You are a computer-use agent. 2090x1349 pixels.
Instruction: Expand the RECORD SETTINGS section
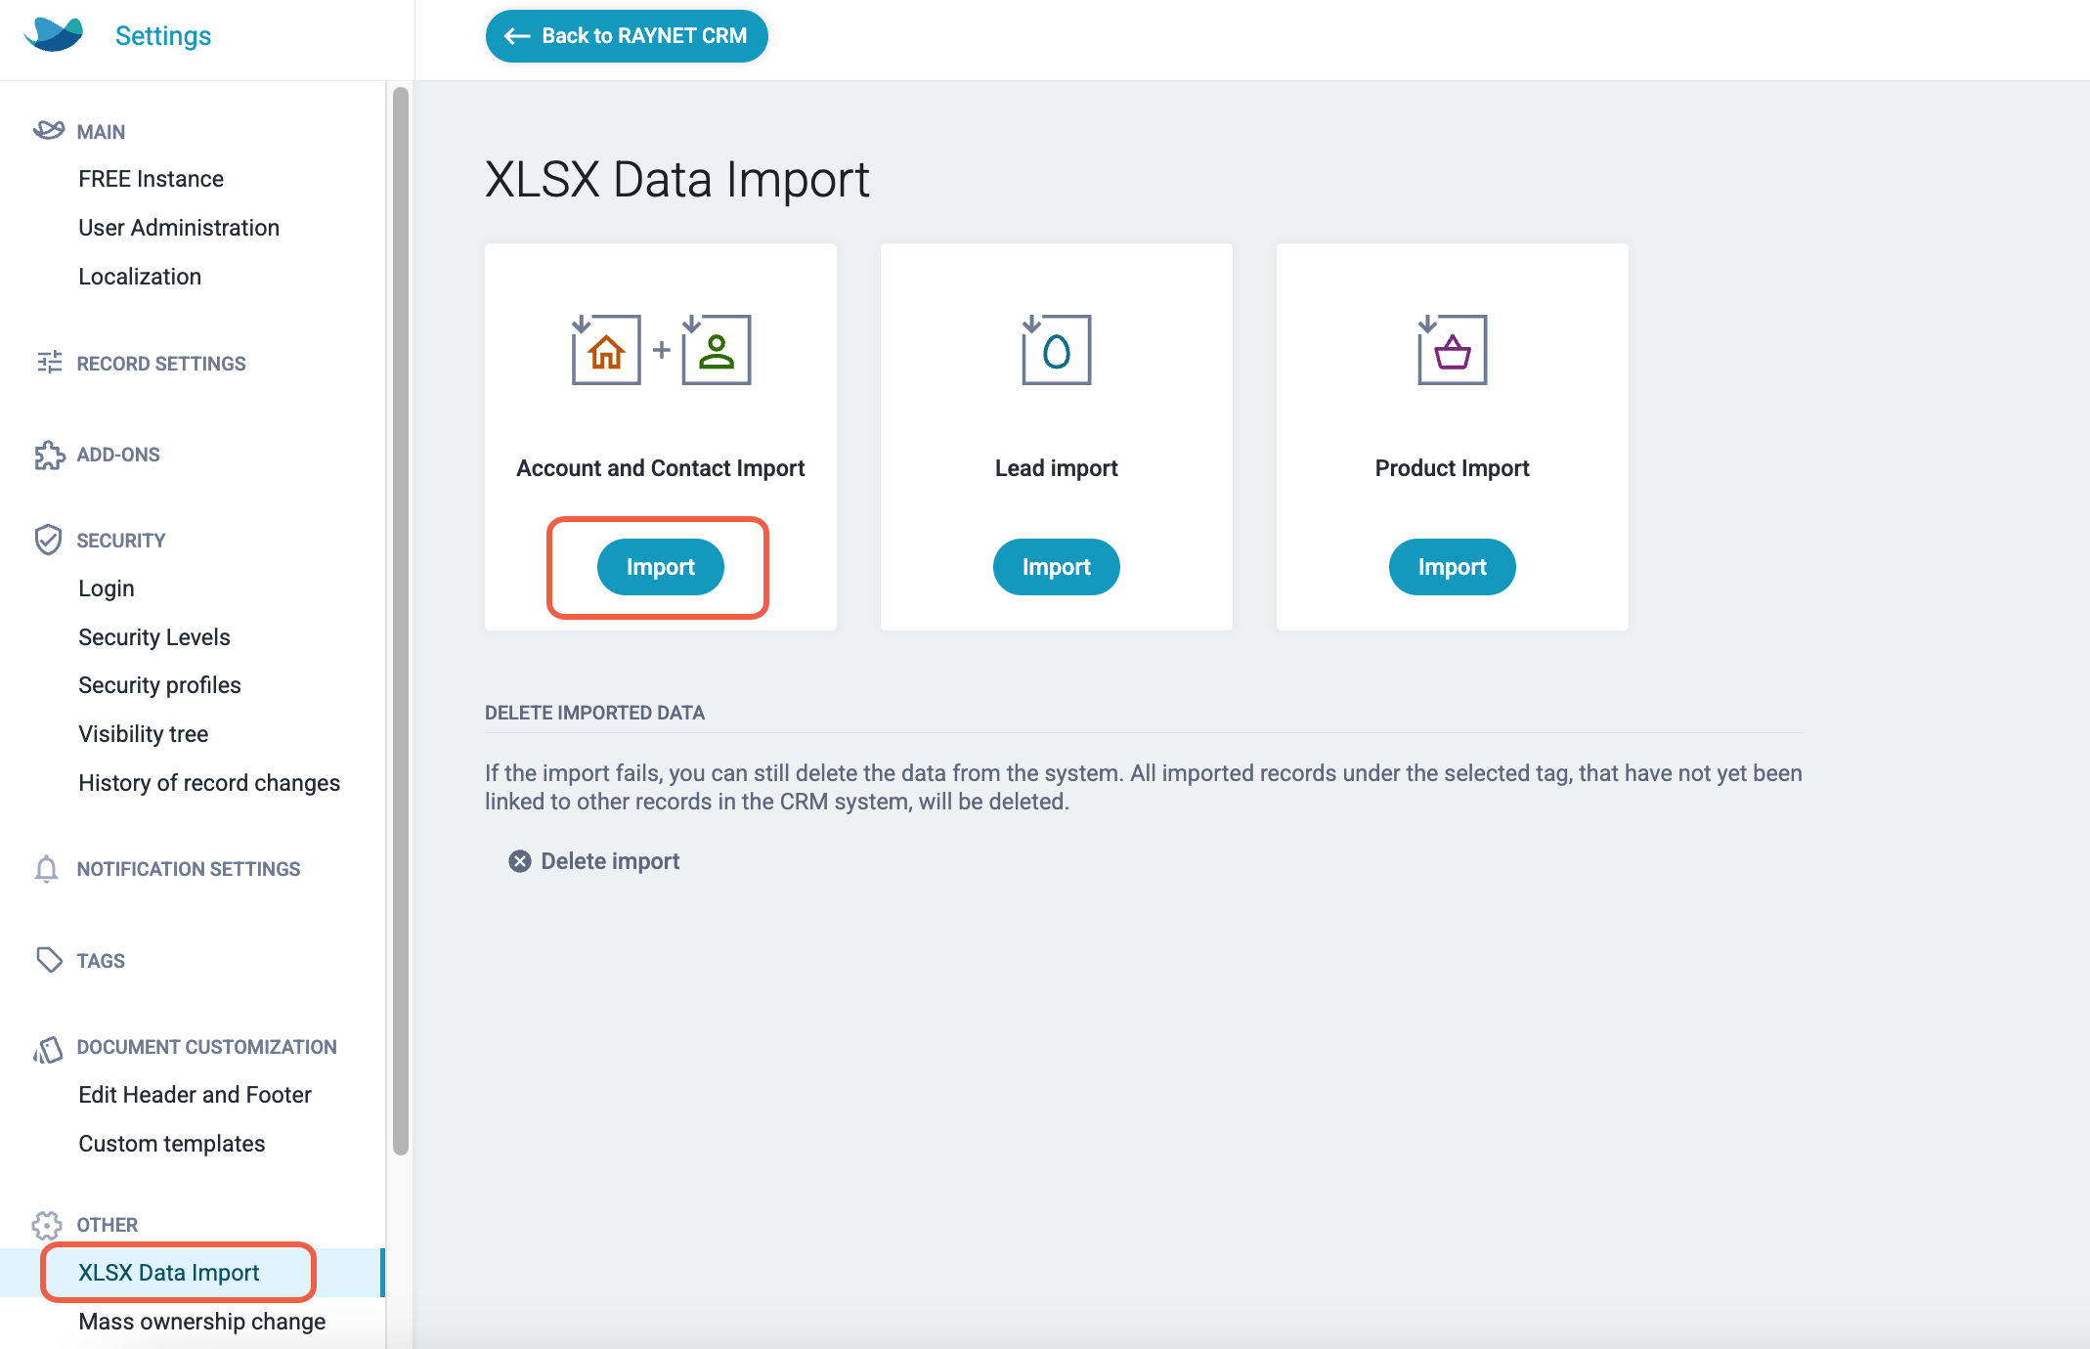(x=161, y=364)
